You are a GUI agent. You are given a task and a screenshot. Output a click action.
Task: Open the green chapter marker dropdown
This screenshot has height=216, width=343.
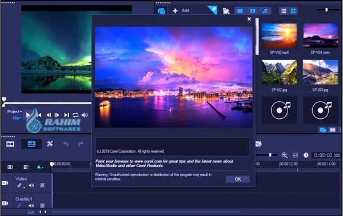pyautogui.click(x=40, y=167)
